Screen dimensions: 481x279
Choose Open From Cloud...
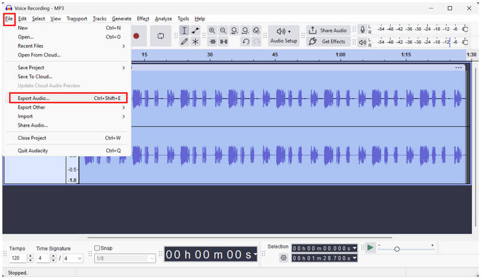pyautogui.click(x=68, y=55)
